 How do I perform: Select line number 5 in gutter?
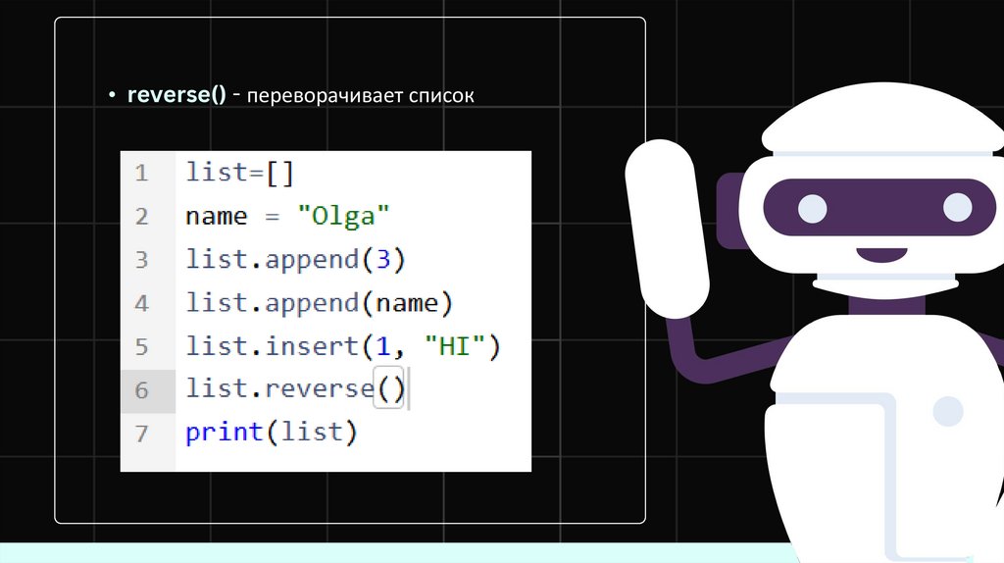point(141,348)
